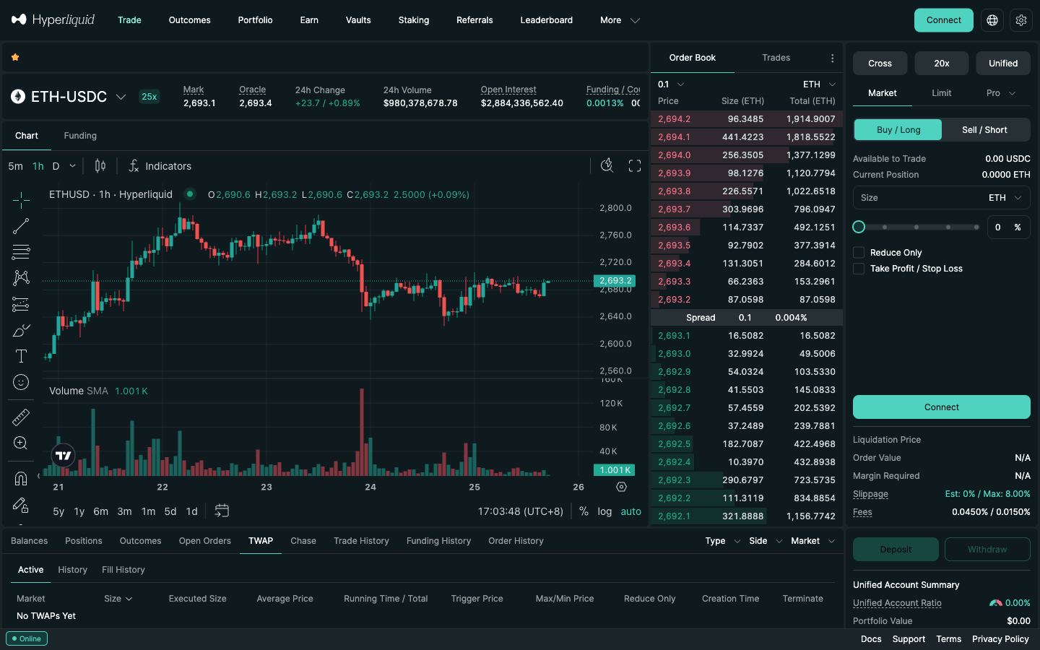This screenshot has height=650, width=1040.
Task: Toggle log scale on chart
Action: pyautogui.click(x=604, y=511)
